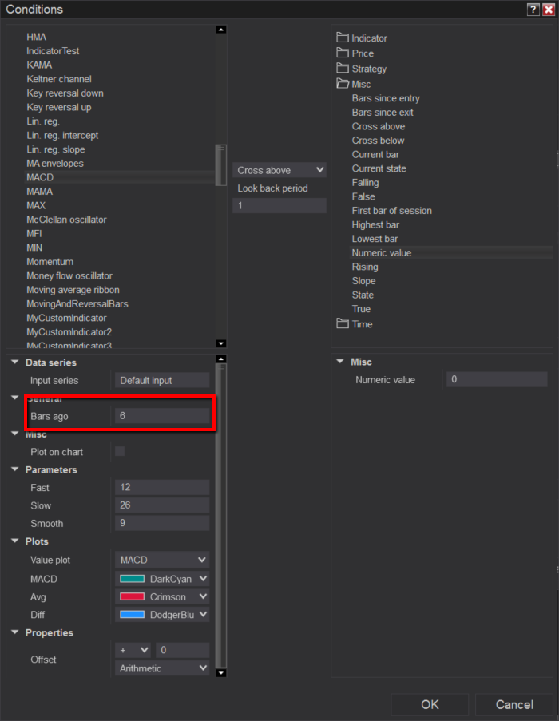Select Money flow oscillator indicator

(x=69, y=276)
